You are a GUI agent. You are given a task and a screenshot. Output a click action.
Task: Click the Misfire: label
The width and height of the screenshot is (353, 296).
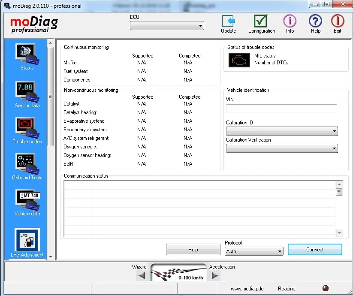coord(70,63)
